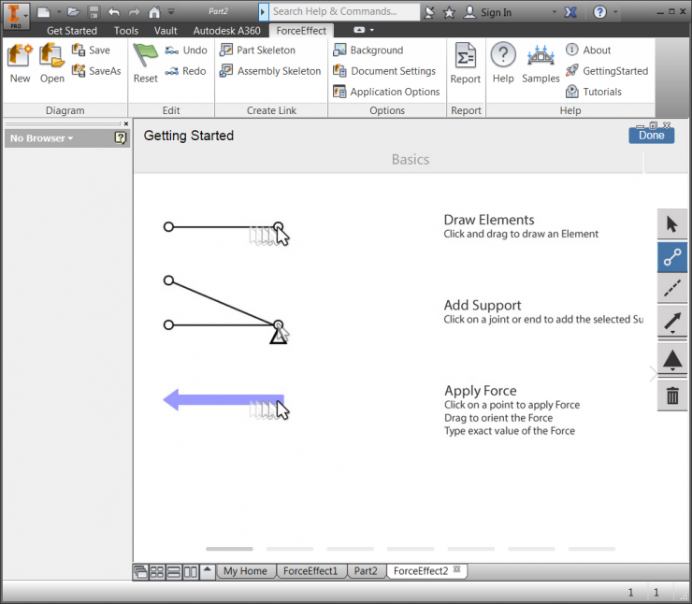Expand quick access toolbar customize arrow
692x604 pixels.
[x=171, y=12]
